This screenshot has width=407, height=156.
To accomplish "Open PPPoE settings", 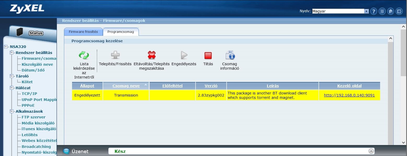I will point(28,105).
